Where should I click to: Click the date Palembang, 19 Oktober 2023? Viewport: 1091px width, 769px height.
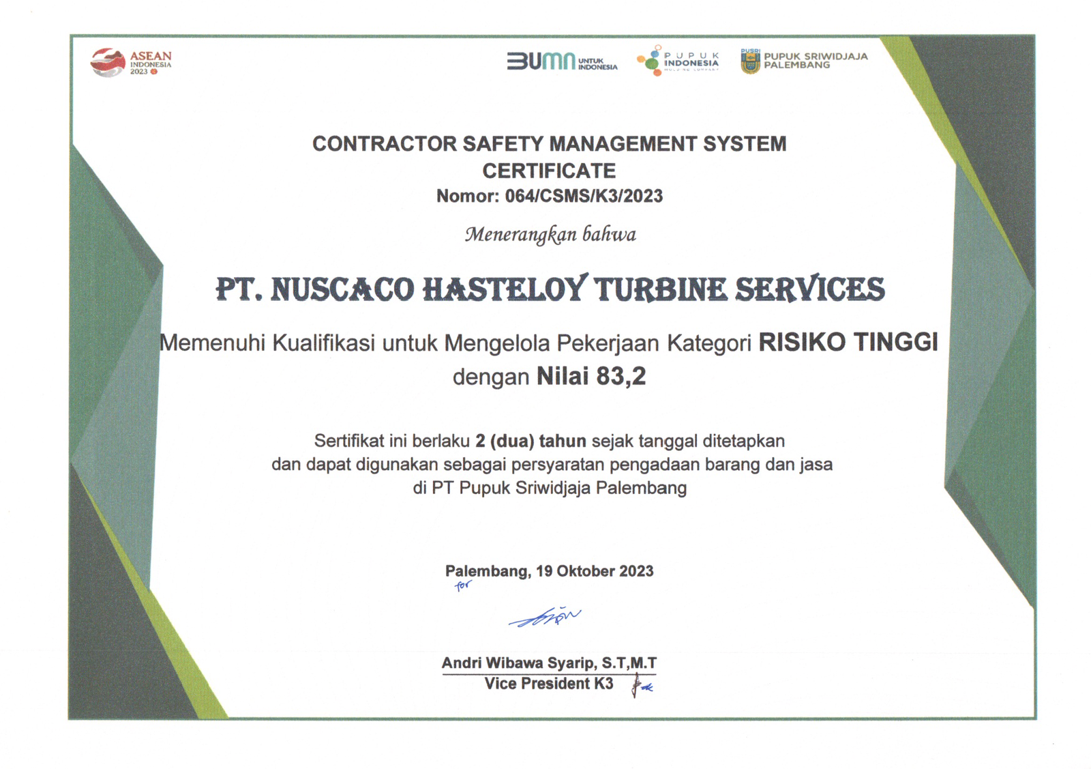click(x=549, y=571)
